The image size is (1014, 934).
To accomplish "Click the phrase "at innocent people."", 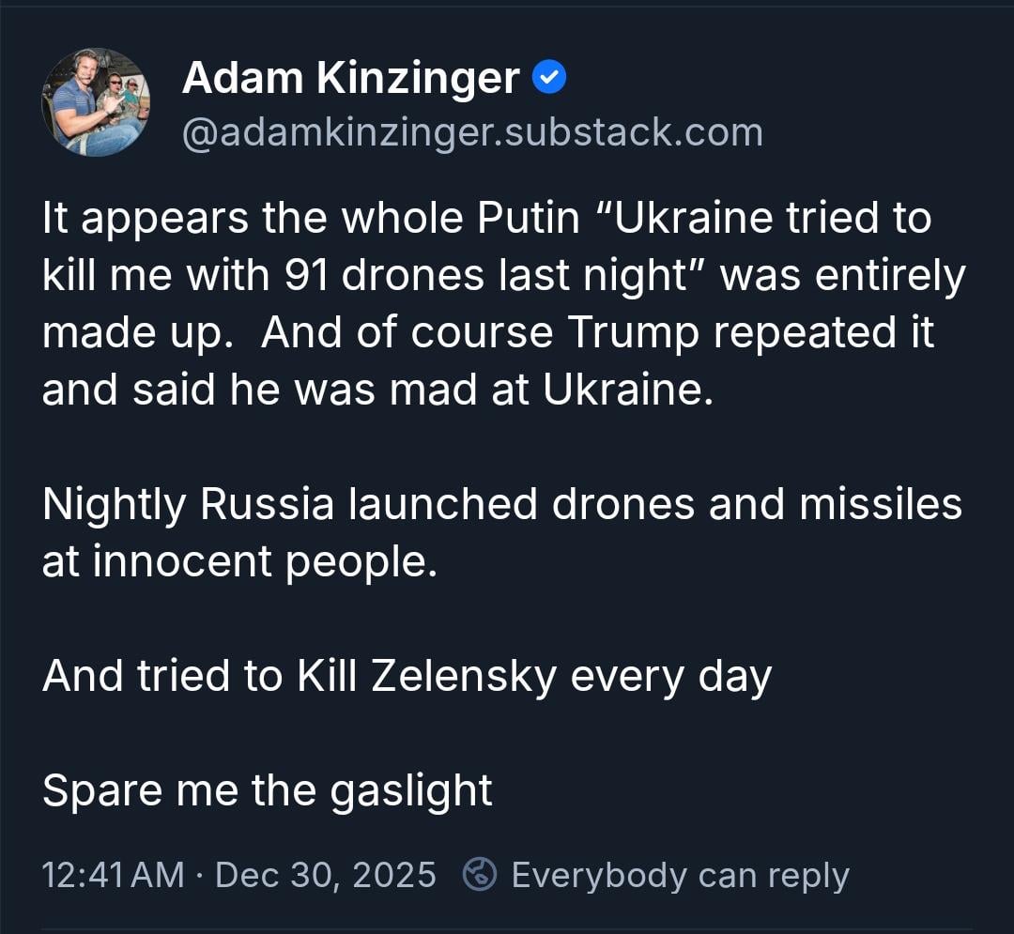I will (239, 561).
